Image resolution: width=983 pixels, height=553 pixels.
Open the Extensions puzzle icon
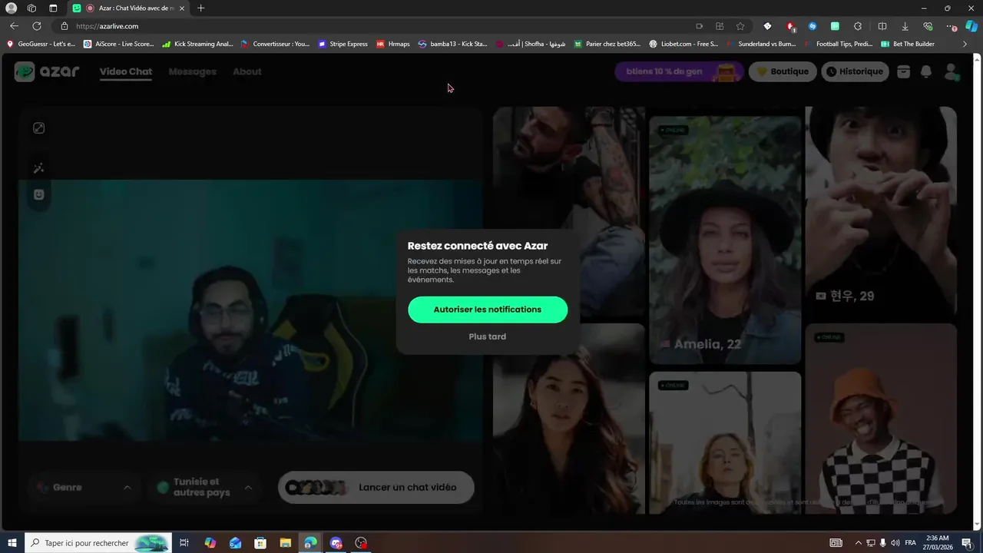pyautogui.click(x=858, y=26)
